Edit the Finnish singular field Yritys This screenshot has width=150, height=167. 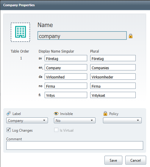click(66, 95)
